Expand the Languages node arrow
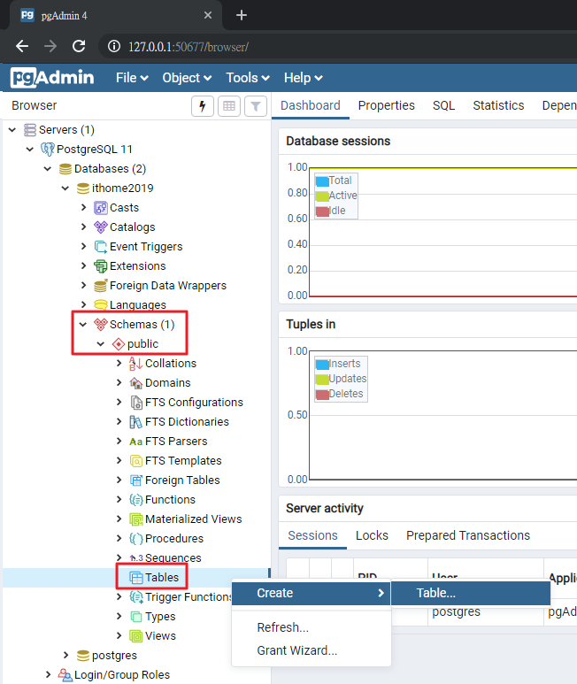The width and height of the screenshot is (577, 684). 84,305
